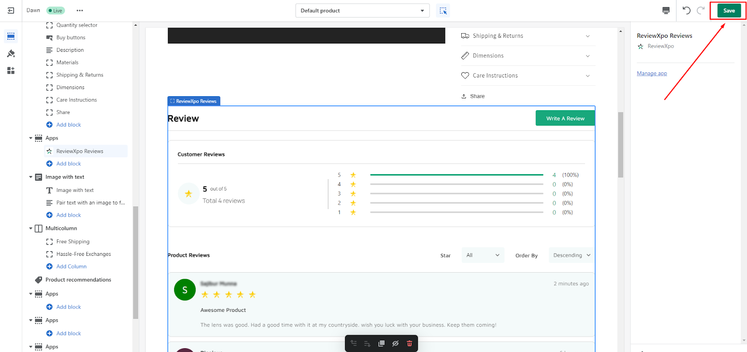Open the Star filter dropdown showing All
The image size is (747, 352).
click(483, 255)
